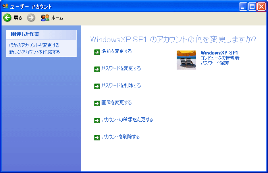This screenshot has width=268, height=173.
Task: Click the beach umbrella account picture
Action: click(186, 60)
